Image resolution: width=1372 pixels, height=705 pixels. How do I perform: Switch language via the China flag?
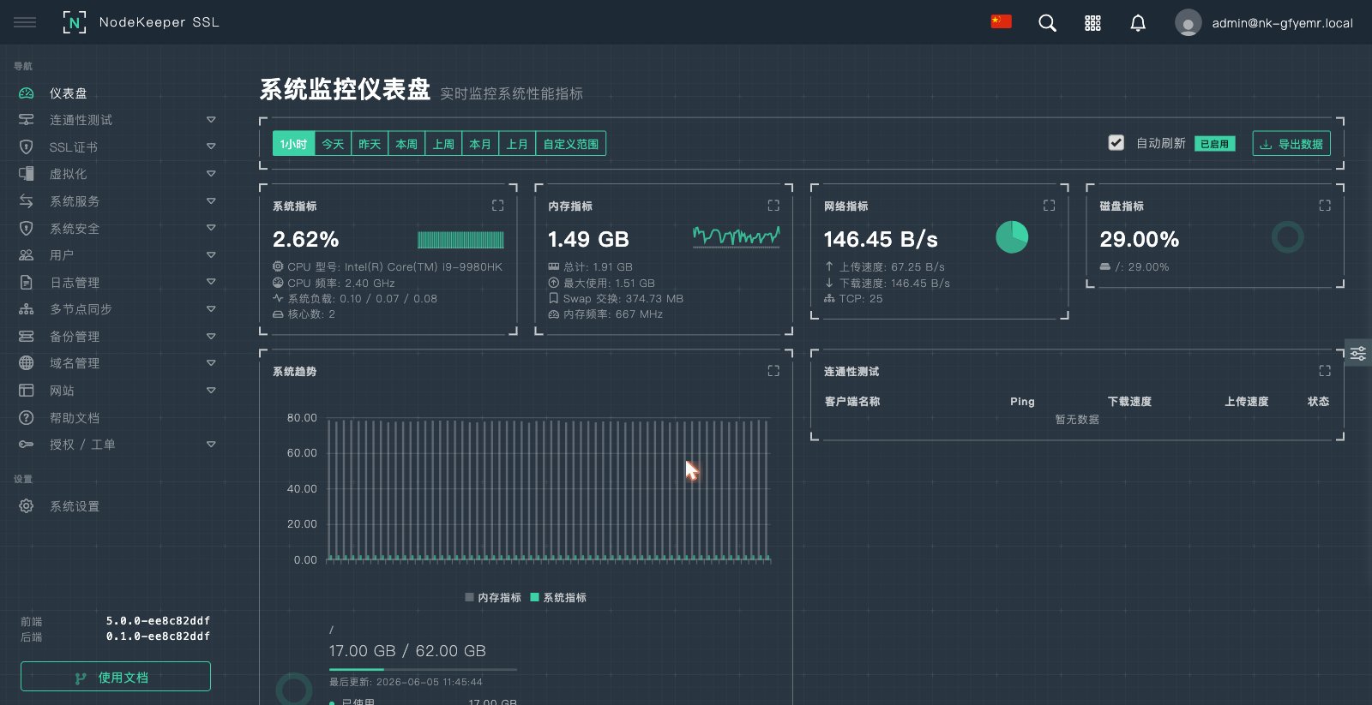[1001, 22]
